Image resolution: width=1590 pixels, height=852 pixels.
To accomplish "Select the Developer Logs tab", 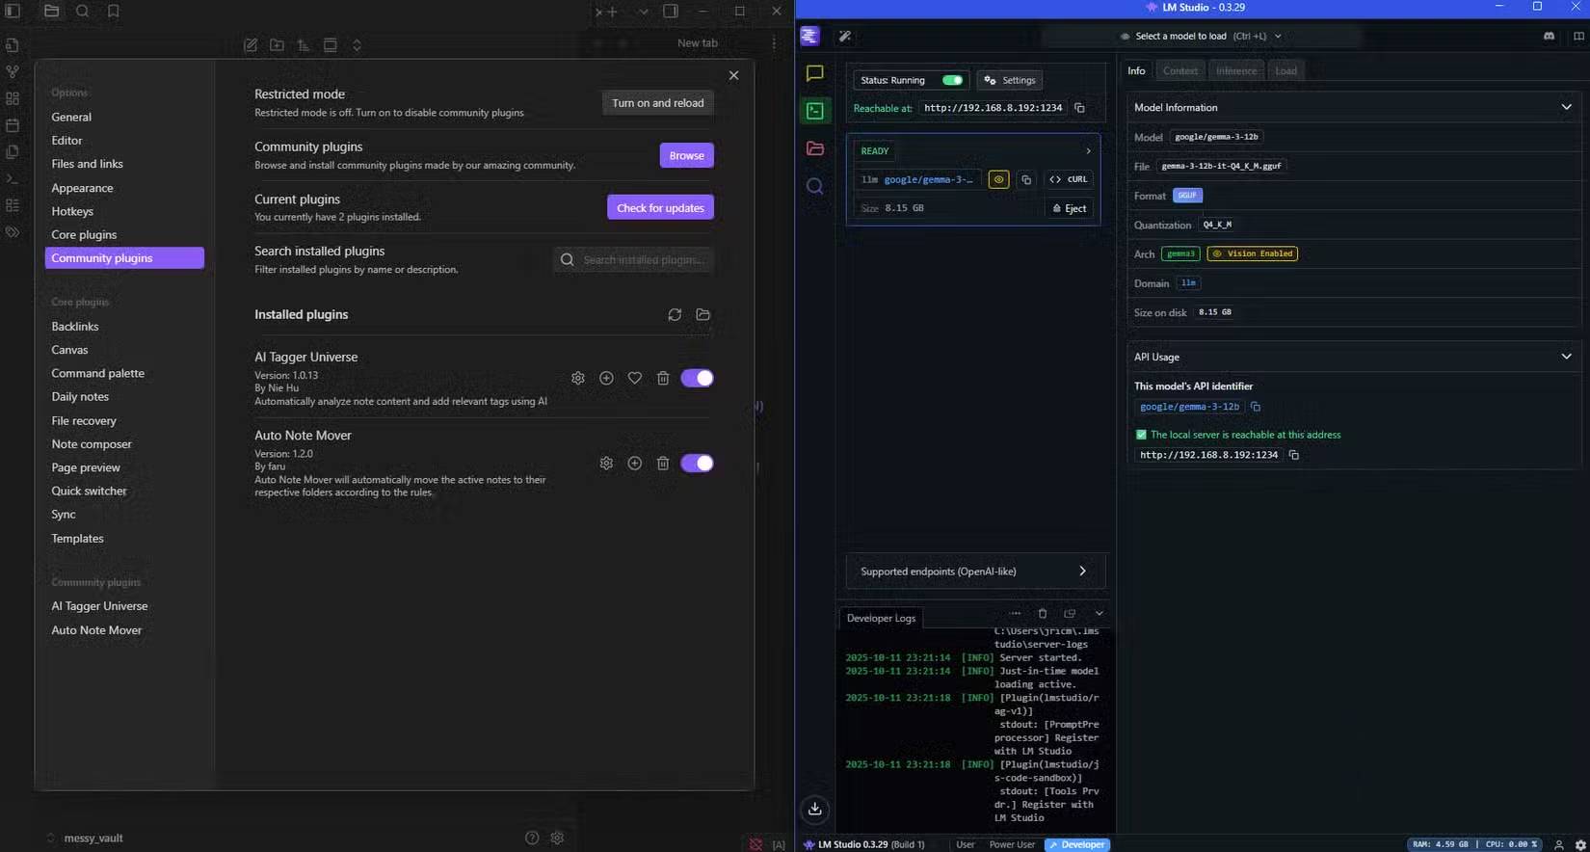I will click(881, 618).
